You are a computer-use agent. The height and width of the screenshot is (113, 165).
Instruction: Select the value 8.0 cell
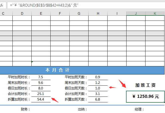[x=41, y=88]
